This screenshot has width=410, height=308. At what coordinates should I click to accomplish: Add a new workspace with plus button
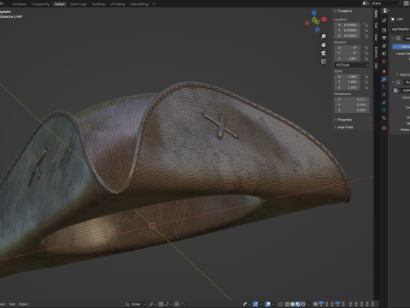tap(154, 4)
